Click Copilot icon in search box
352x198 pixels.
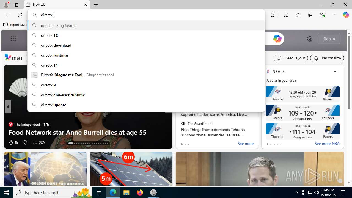pos(277,39)
